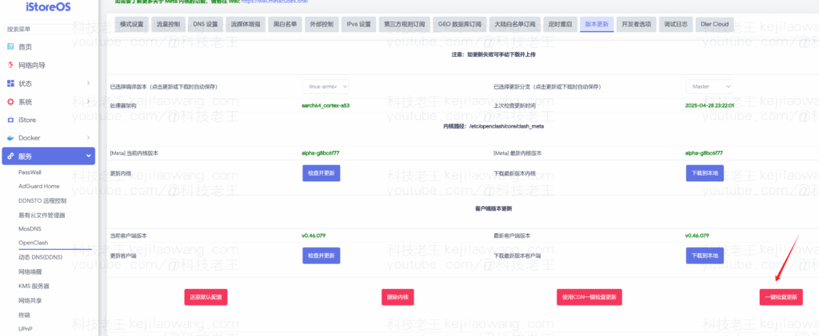This screenshot has width=819, height=336.
Task: Open the linux-arm64 compile version dropdown
Action: (x=326, y=86)
